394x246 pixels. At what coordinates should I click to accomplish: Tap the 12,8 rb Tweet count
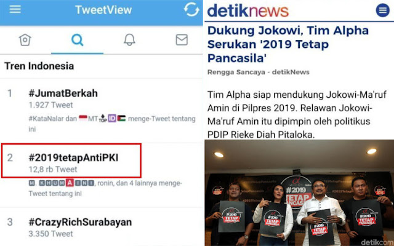(53, 170)
